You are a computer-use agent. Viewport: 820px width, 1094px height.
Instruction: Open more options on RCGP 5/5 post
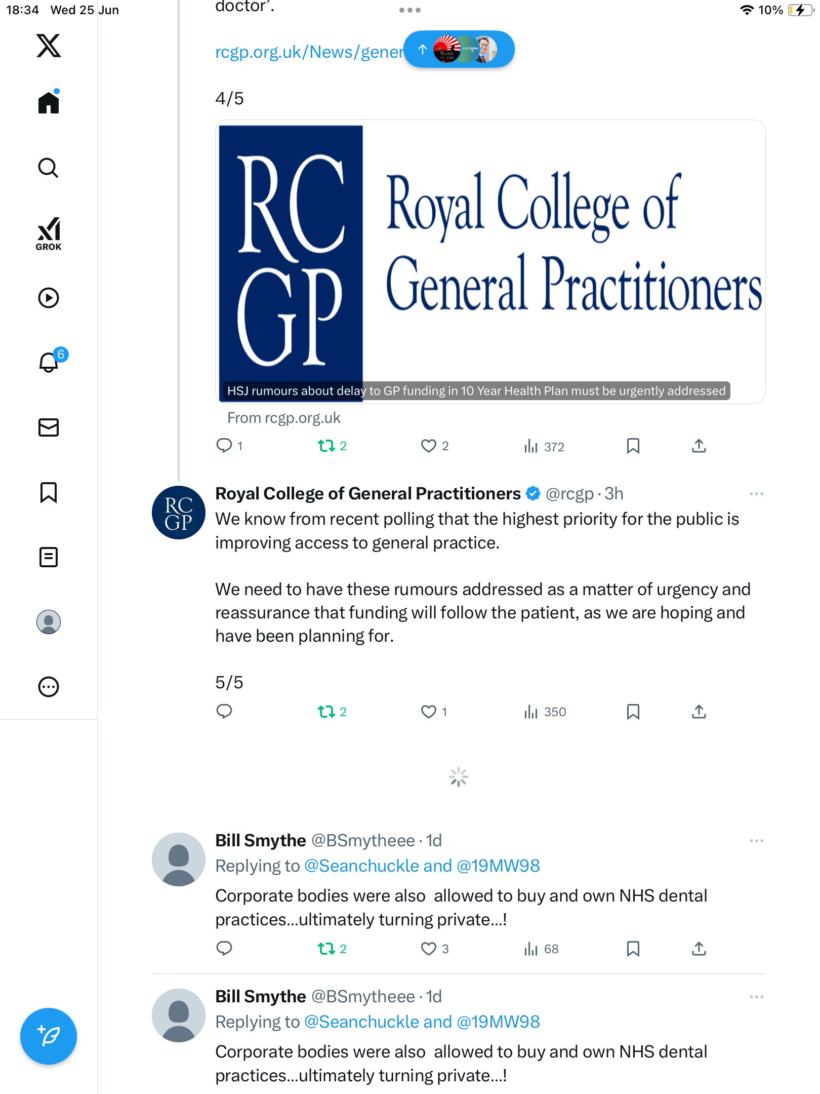756,494
